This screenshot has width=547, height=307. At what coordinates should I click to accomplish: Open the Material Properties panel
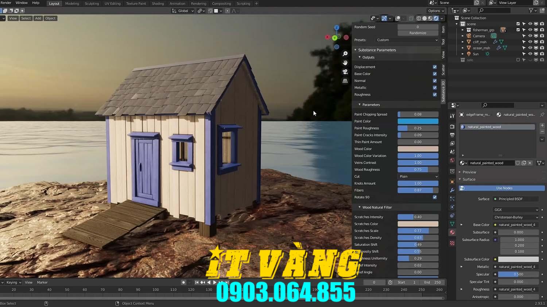tap(452, 232)
